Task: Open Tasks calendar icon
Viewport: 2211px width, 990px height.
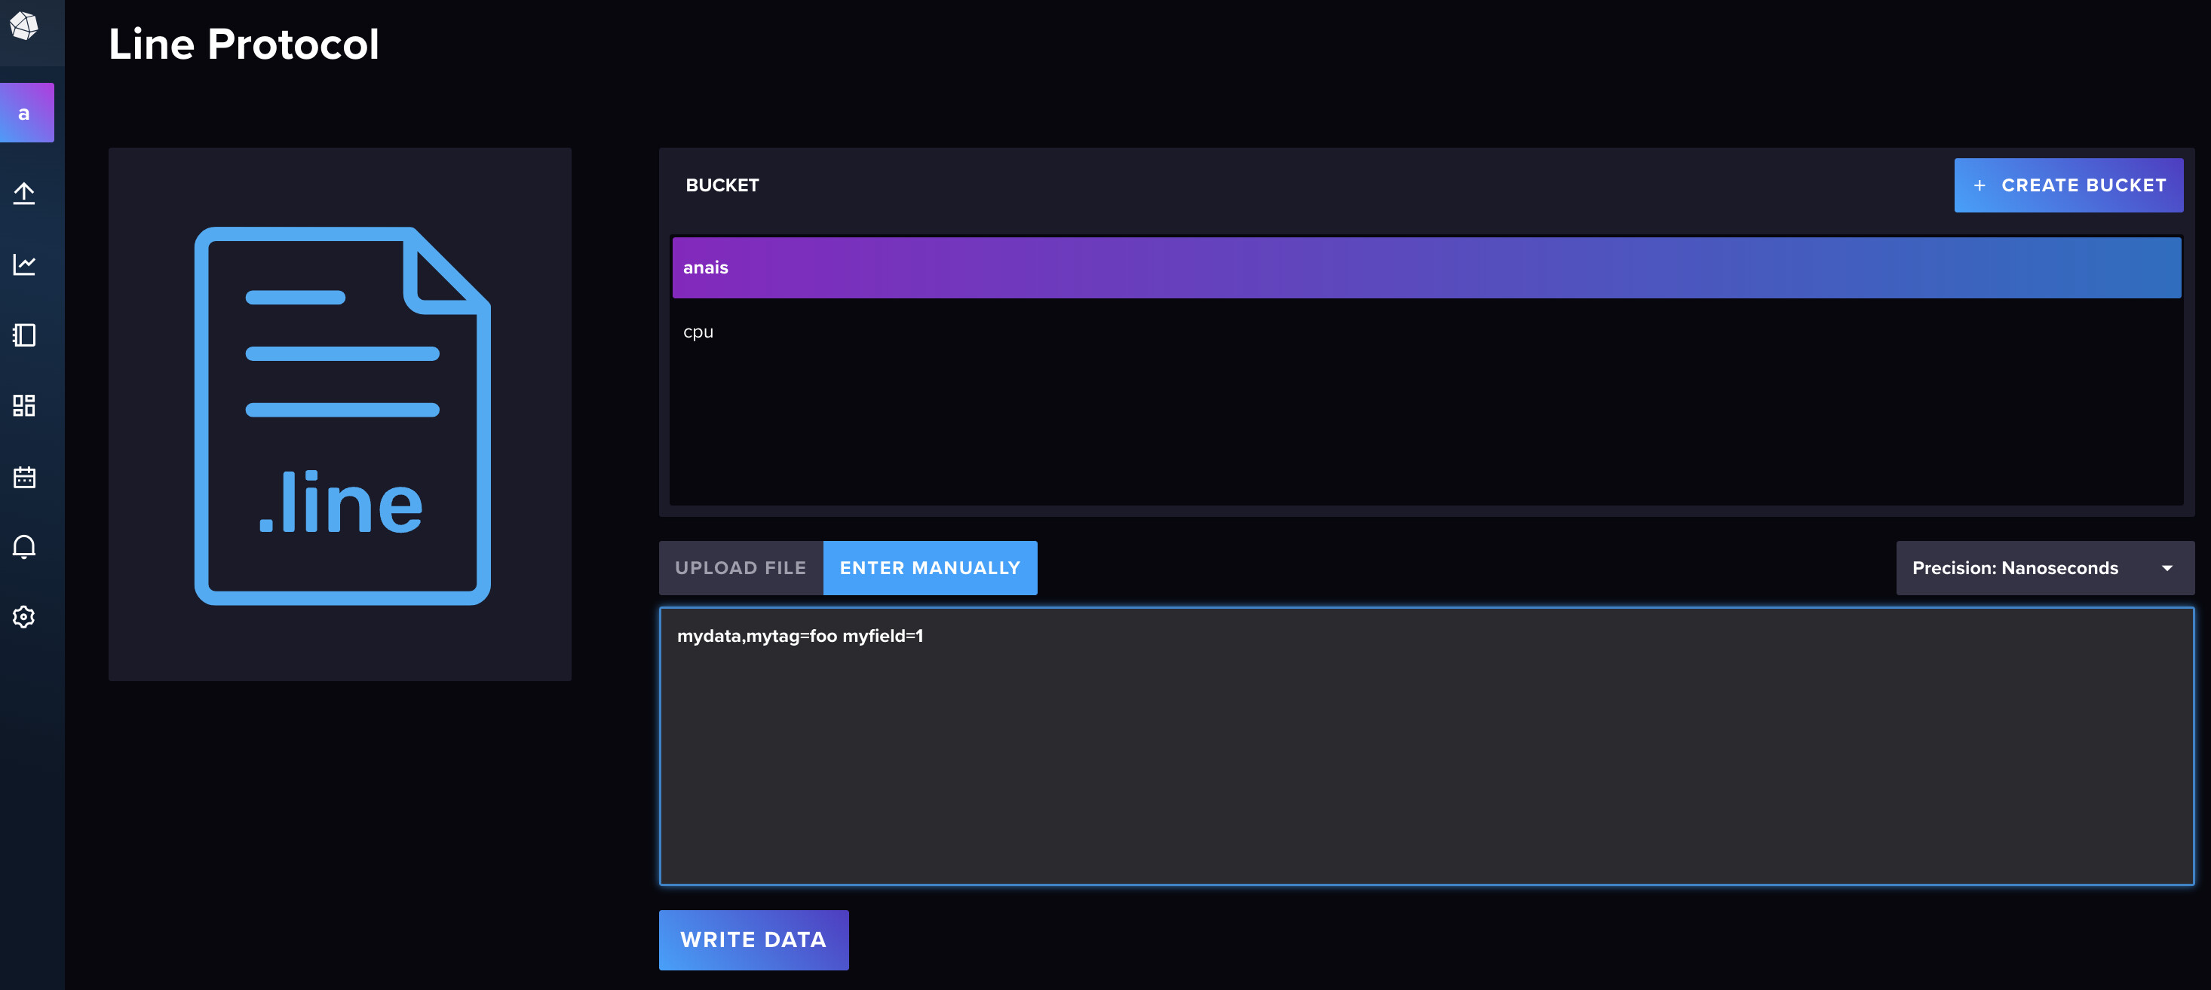Action: pyautogui.click(x=24, y=476)
